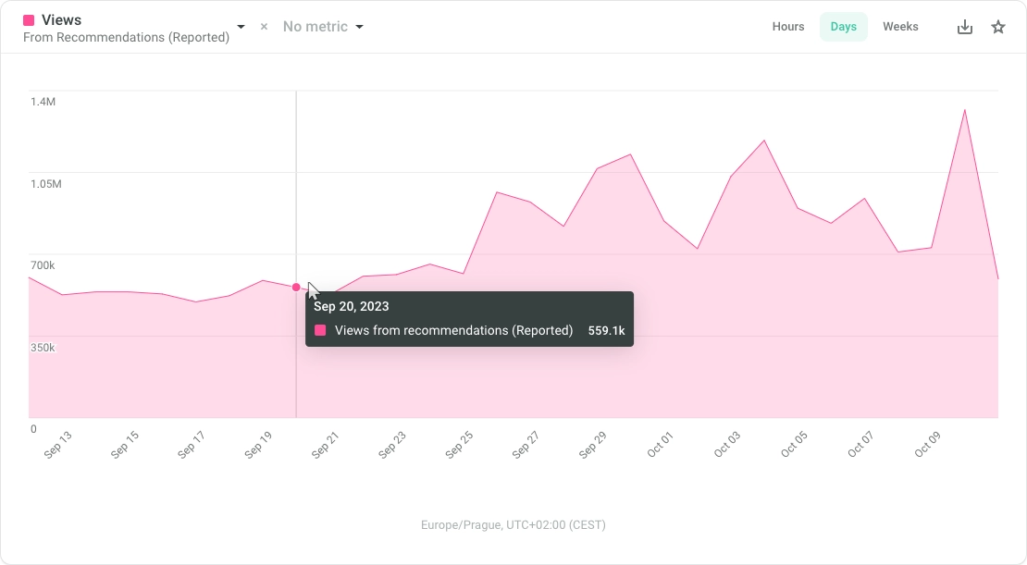This screenshot has height=565, width=1027.
Task: Click the 350k y-axis label
Action: tap(43, 348)
